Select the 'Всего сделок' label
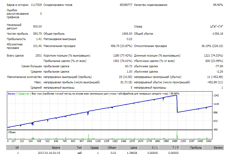 point(15,56)
